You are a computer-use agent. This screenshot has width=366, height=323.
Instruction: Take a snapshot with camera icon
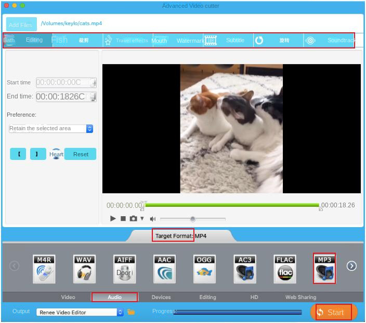pos(133,219)
